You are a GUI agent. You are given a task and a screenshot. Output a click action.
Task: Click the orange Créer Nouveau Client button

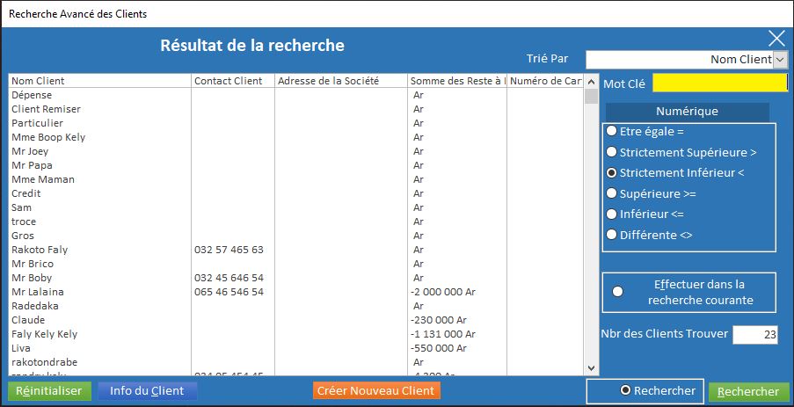pos(376,390)
